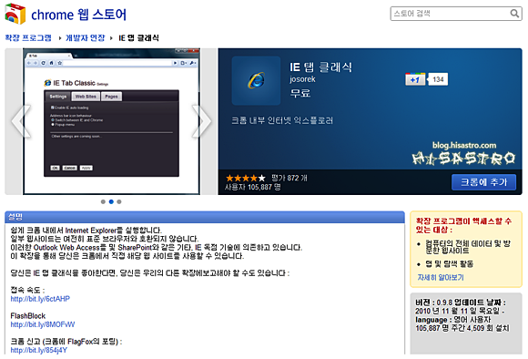Viewport: 528px width, 359px height.
Task: Open the bit.ly/8MOFvW link
Action: (x=43, y=324)
